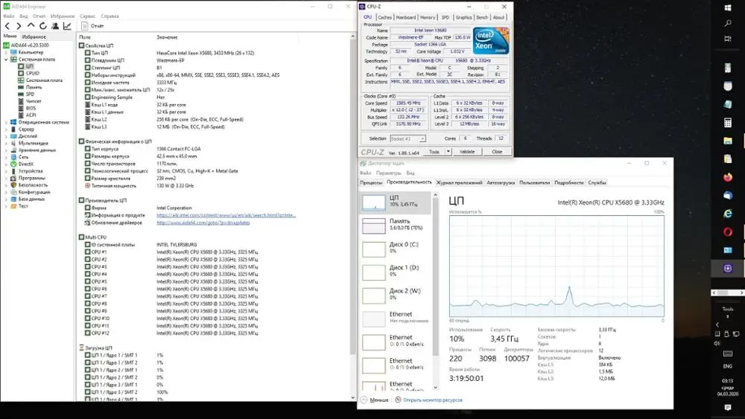Click the Отчёт report button
Viewport: 745px width, 419px height.
tap(92, 26)
